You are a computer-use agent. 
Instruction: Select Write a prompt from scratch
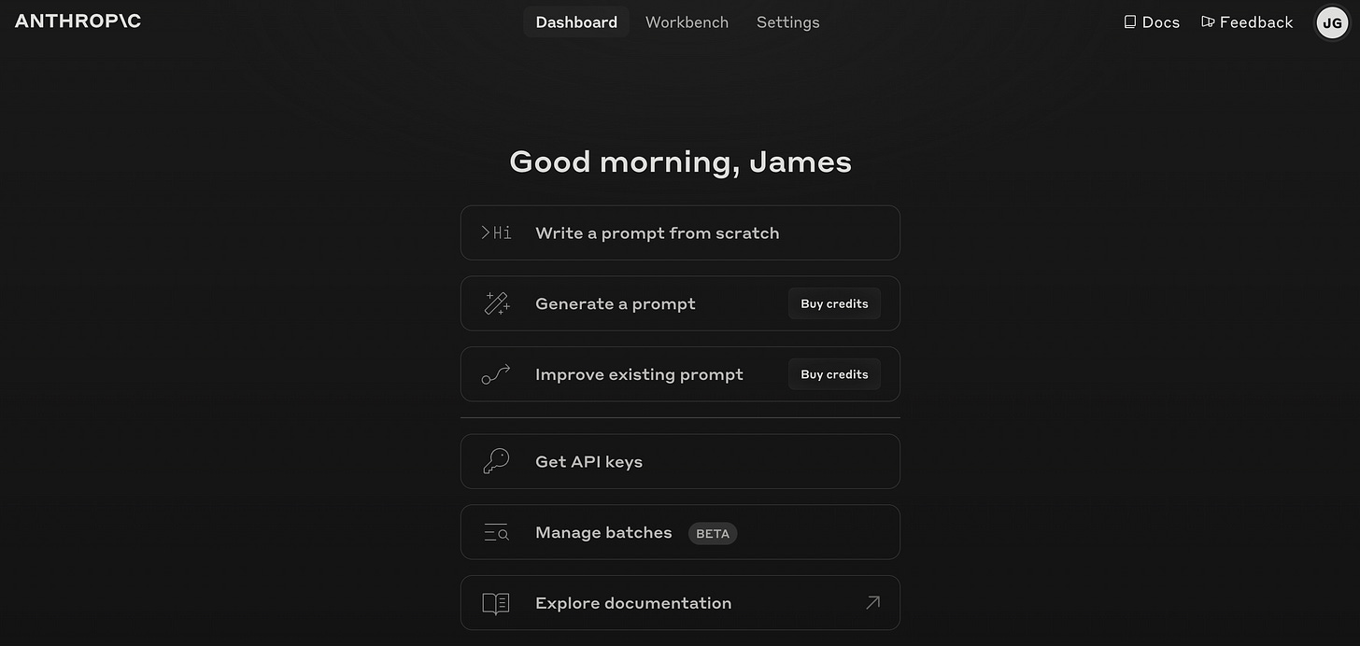[680, 233]
